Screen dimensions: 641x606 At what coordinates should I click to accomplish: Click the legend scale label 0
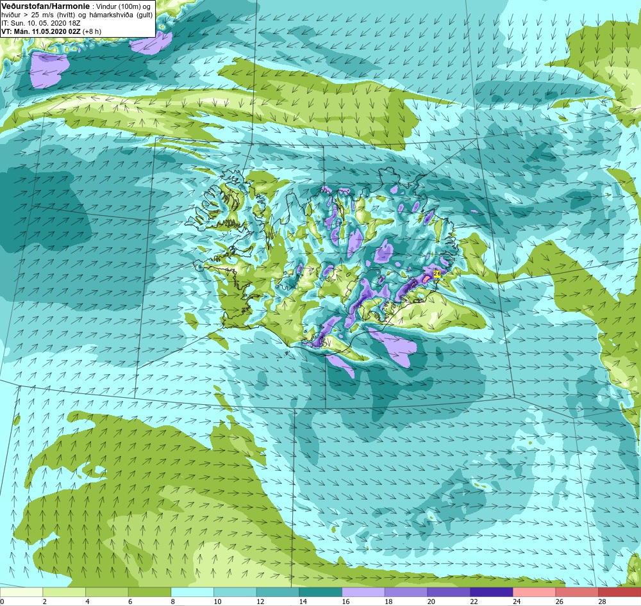click(x=2, y=602)
